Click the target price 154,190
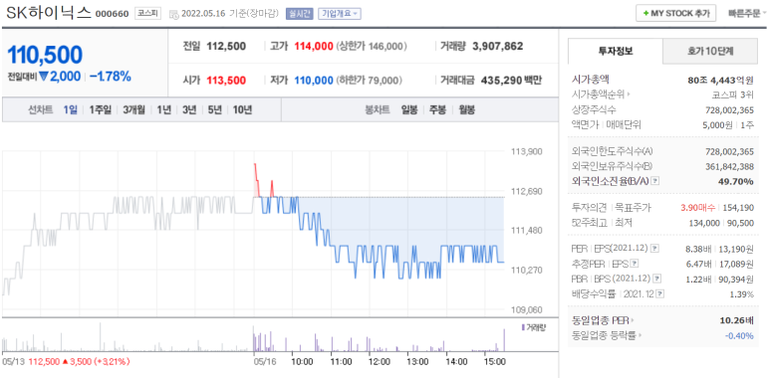 738,208
